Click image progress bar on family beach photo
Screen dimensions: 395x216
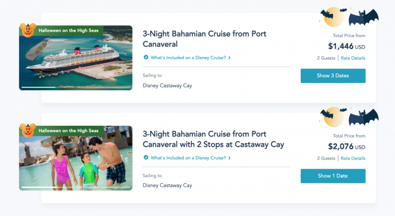76,187
